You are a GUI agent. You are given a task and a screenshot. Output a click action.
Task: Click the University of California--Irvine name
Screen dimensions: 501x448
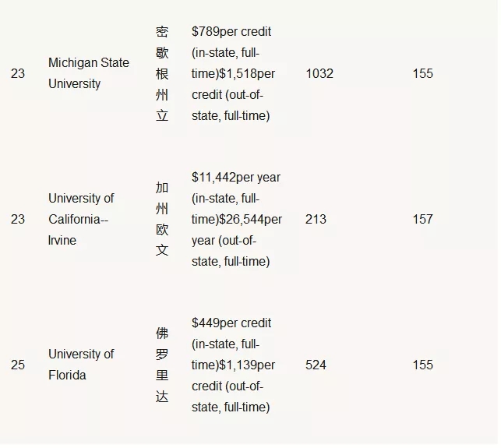pos(81,219)
